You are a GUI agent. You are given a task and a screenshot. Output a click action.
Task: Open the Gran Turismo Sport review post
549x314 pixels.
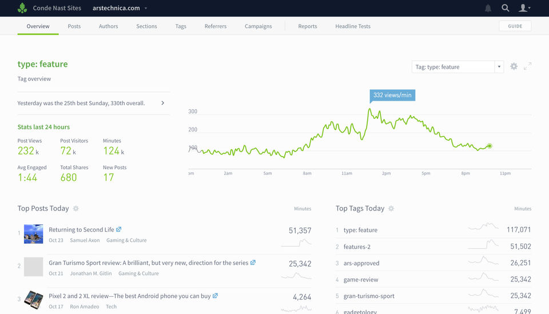pyautogui.click(x=149, y=263)
